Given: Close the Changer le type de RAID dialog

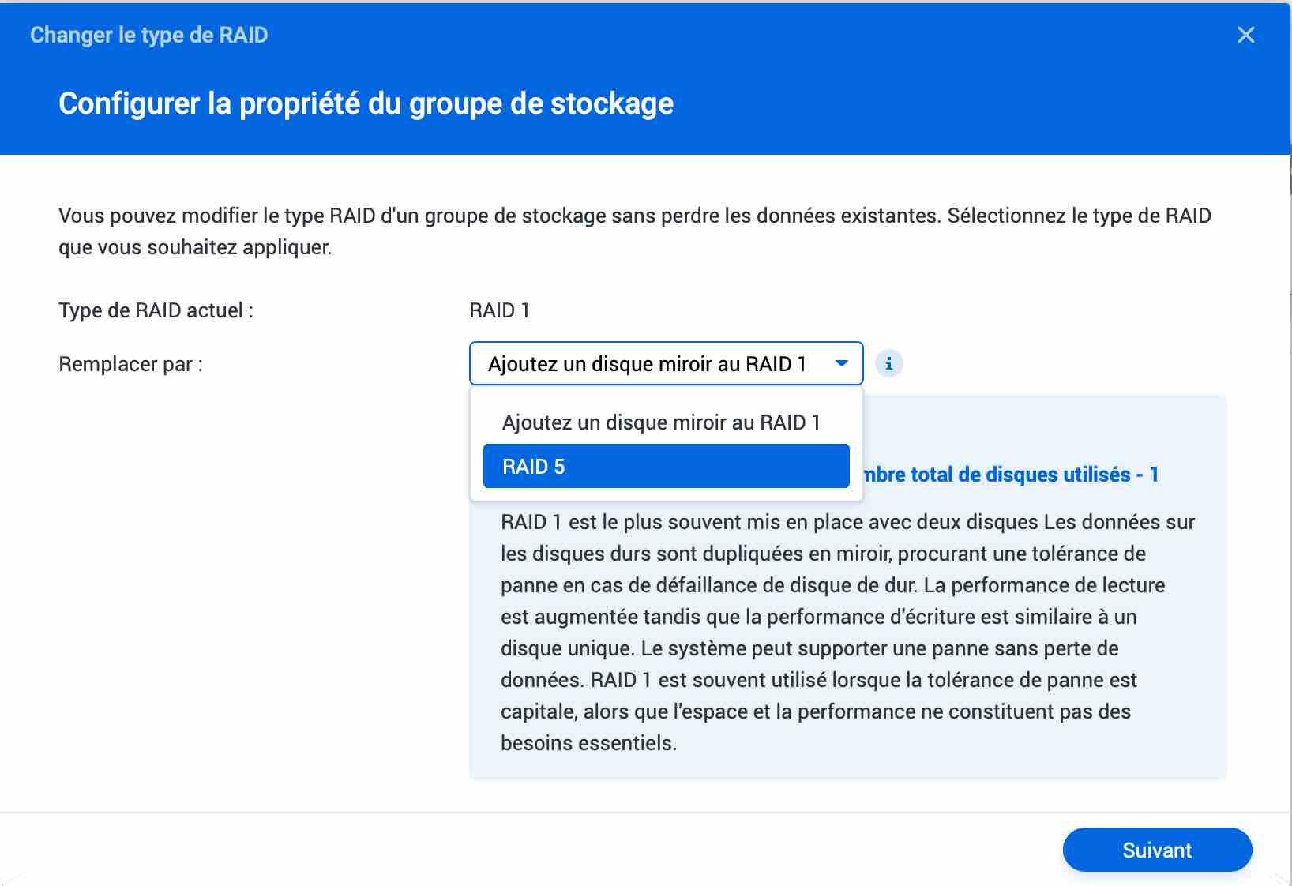Looking at the screenshot, I should (1245, 35).
